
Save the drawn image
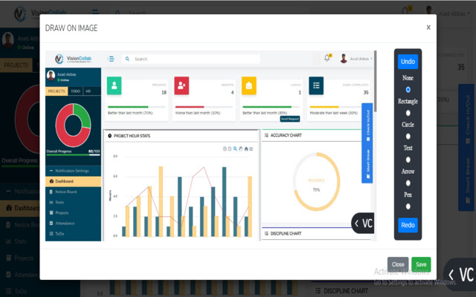click(x=421, y=264)
